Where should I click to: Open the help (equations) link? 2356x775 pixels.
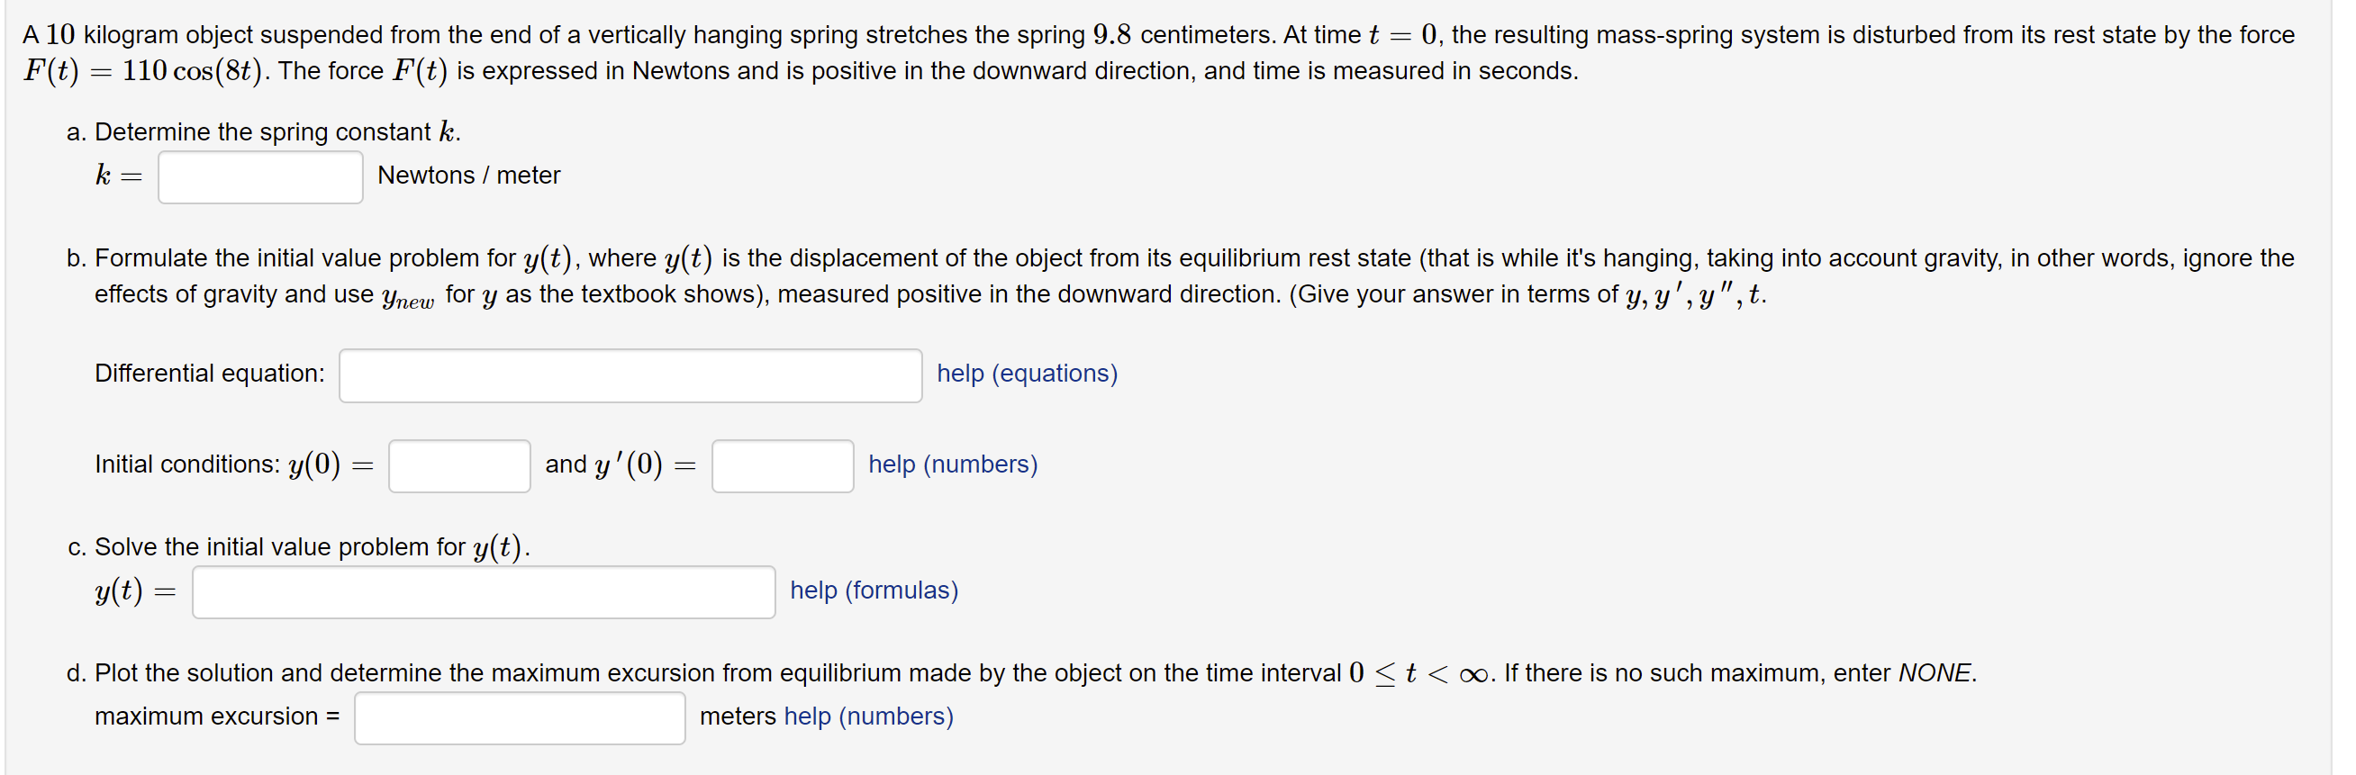click(x=1026, y=374)
